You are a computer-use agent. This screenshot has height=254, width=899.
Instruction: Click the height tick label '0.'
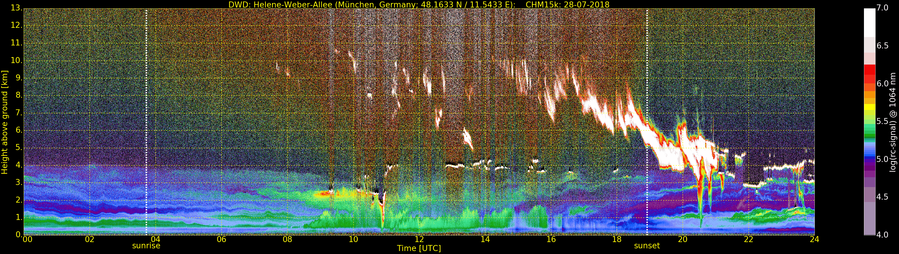tap(19, 235)
